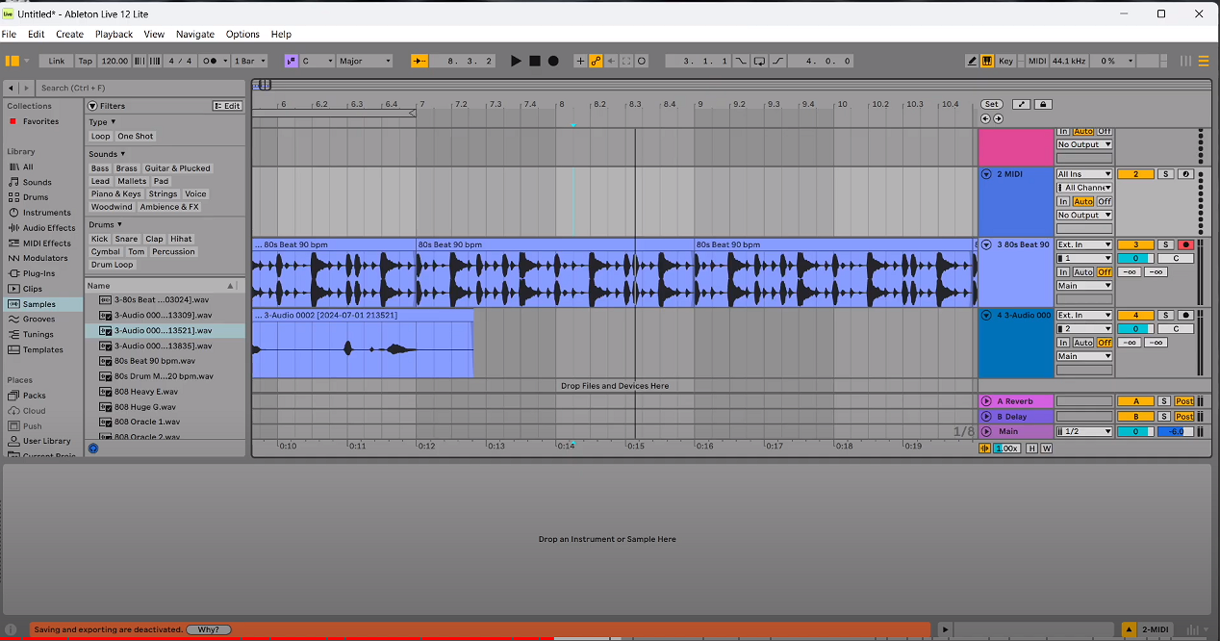Click the Tap tempo control
The image size is (1220, 641).
tap(84, 60)
